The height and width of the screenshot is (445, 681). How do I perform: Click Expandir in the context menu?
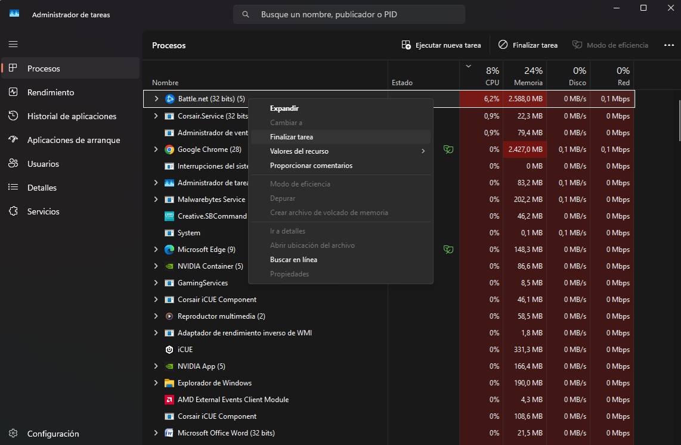284,108
